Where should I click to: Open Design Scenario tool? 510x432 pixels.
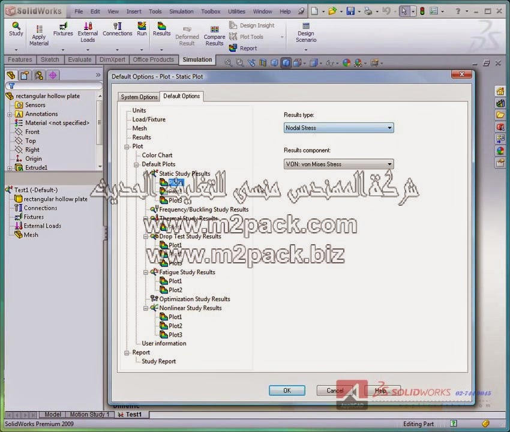(x=306, y=32)
